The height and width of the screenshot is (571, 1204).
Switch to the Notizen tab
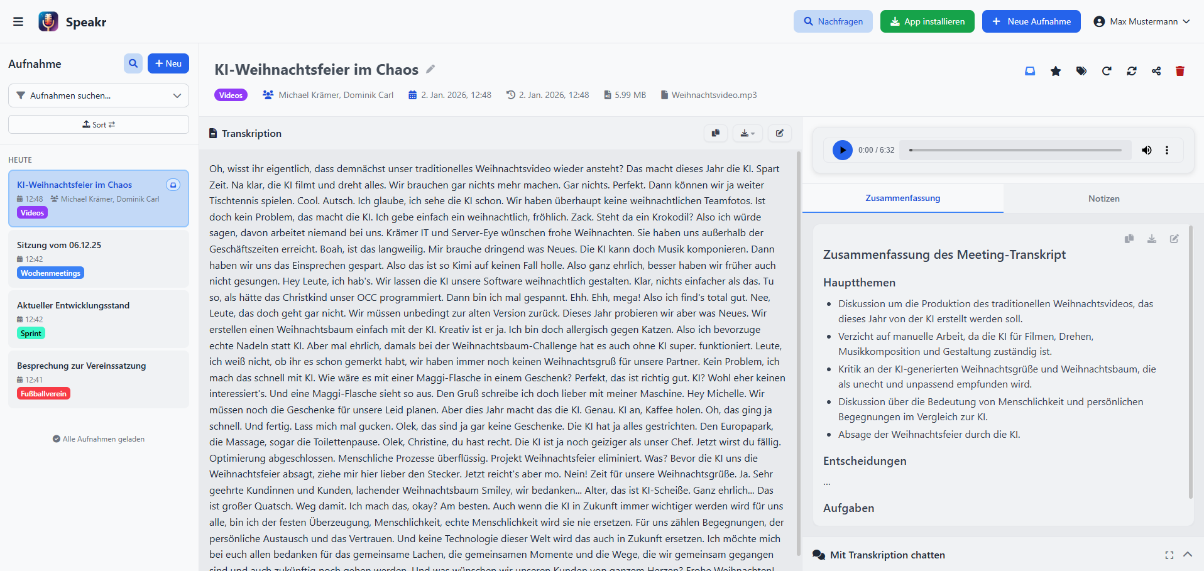click(1103, 198)
